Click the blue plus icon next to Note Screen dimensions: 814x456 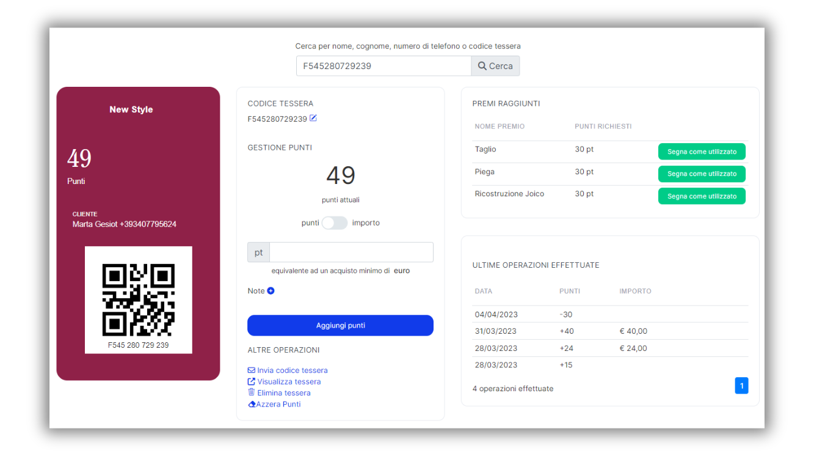pos(271,291)
